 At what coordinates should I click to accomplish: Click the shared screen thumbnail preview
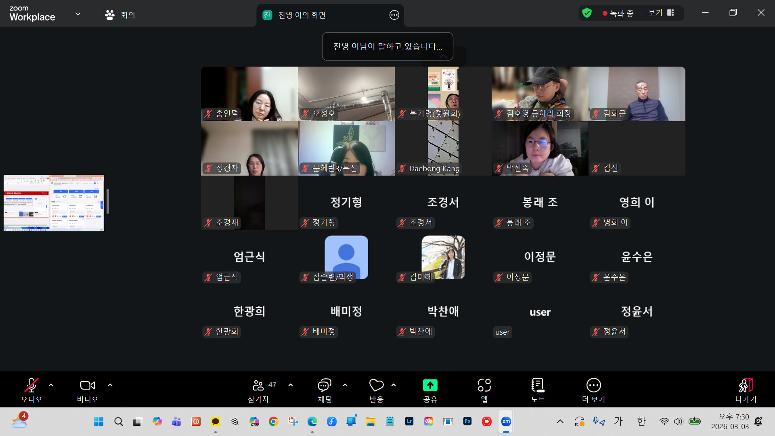coord(54,203)
